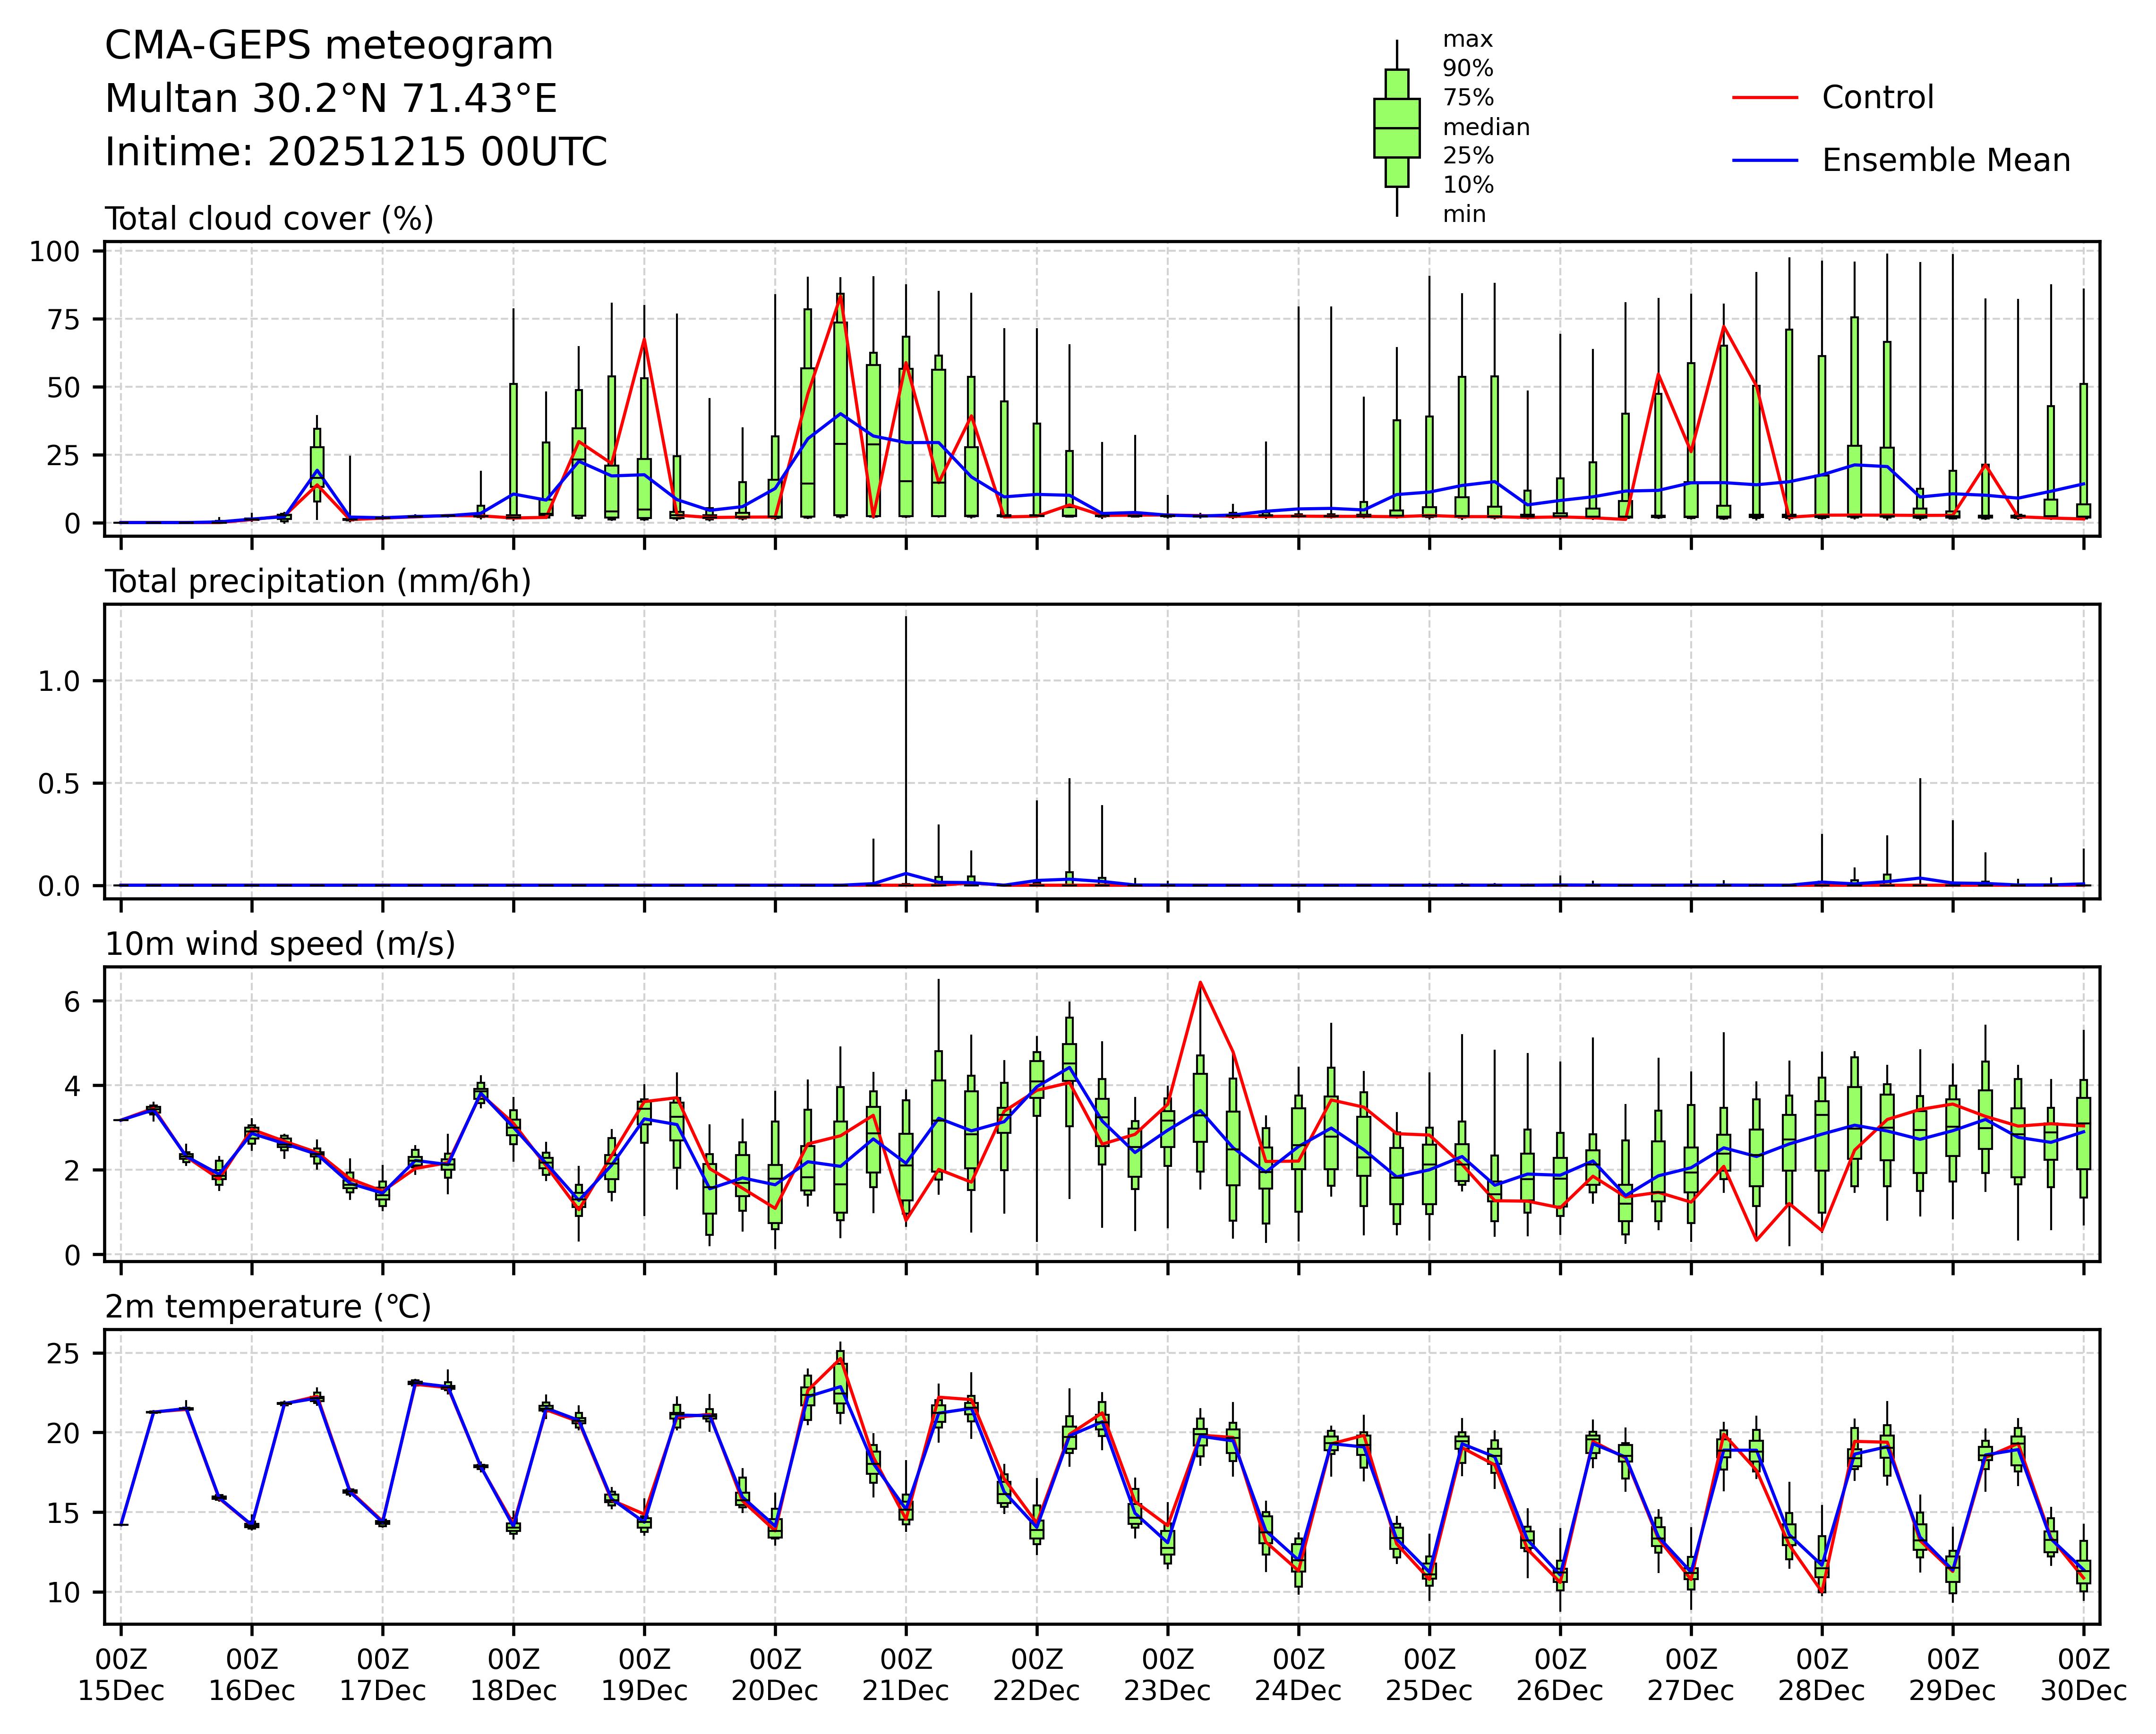Click the boxplot legend icon

[x=1396, y=128]
